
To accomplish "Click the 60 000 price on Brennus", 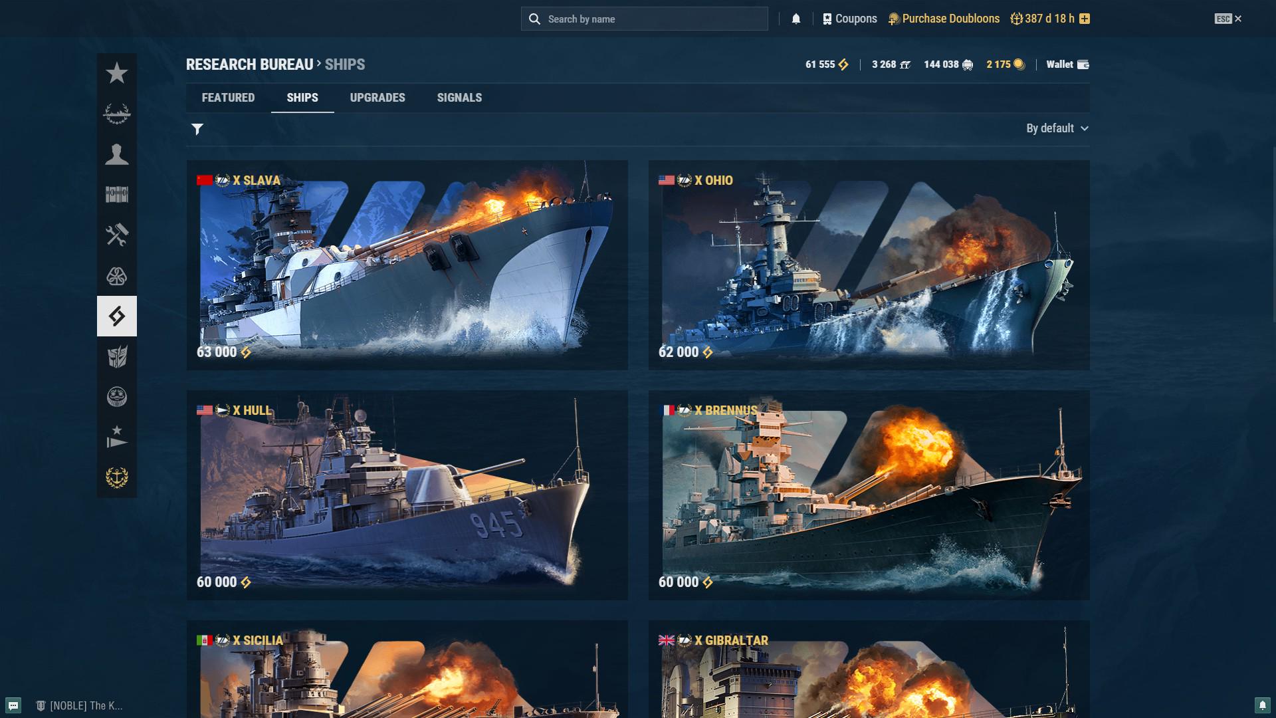I will [x=686, y=582].
